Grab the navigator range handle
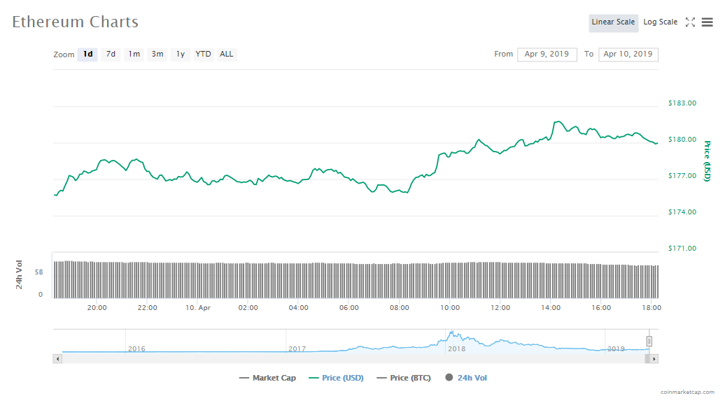This screenshot has width=725, height=405. pyautogui.click(x=649, y=341)
